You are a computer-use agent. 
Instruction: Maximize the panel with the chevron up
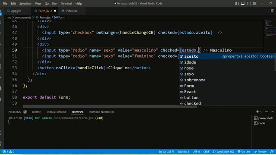(272, 112)
